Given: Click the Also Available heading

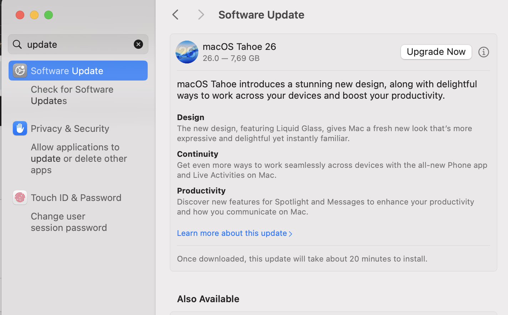Looking at the screenshot, I should [208, 299].
